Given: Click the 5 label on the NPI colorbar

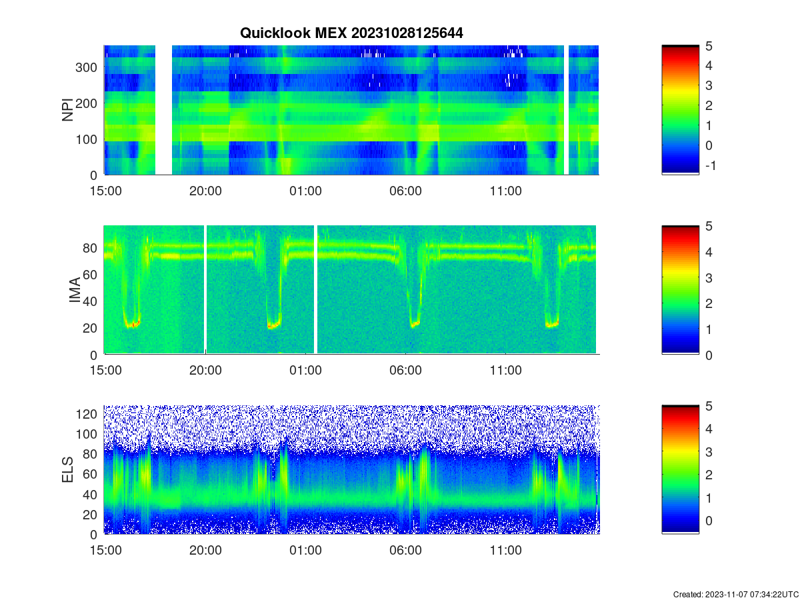Looking at the screenshot, I should (x=709, y=46).
